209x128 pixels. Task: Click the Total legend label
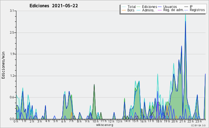pos(131,7)
